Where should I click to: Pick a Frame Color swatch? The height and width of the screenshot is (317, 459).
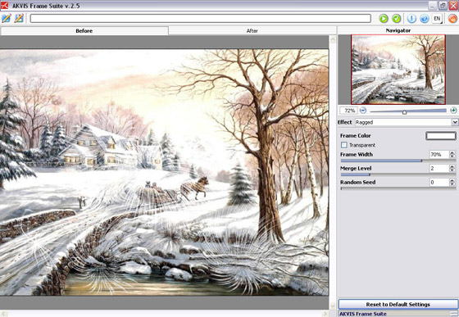click(x=441, y=136)
